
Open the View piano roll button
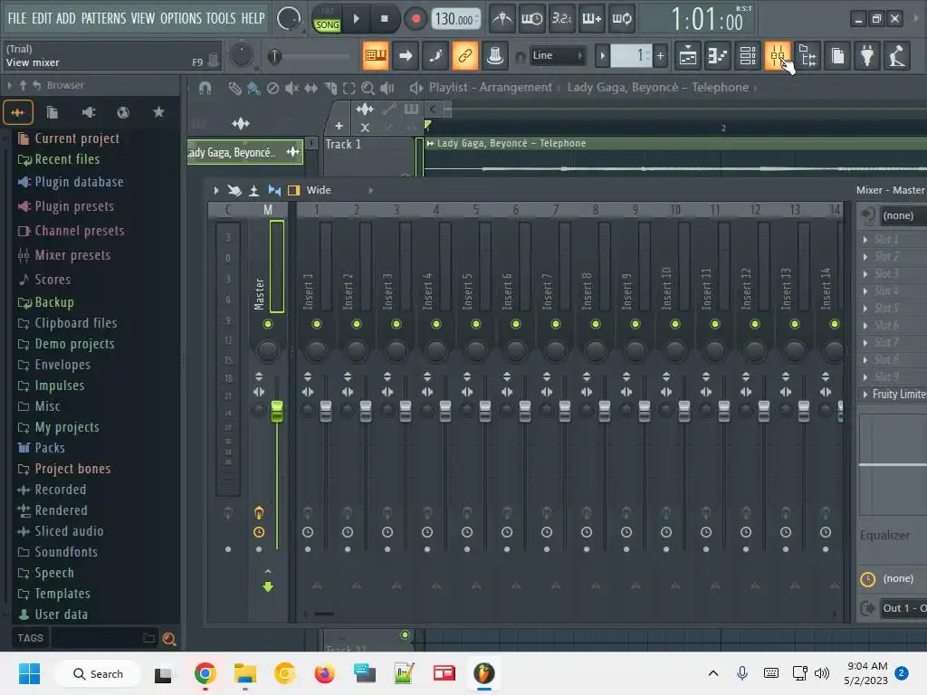coord(718,56)
